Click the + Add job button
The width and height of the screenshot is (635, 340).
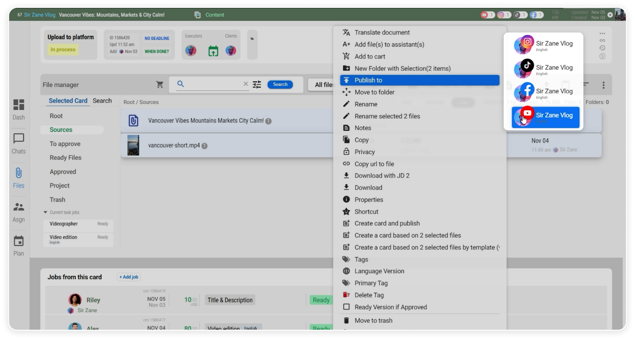tap(129, 277)
